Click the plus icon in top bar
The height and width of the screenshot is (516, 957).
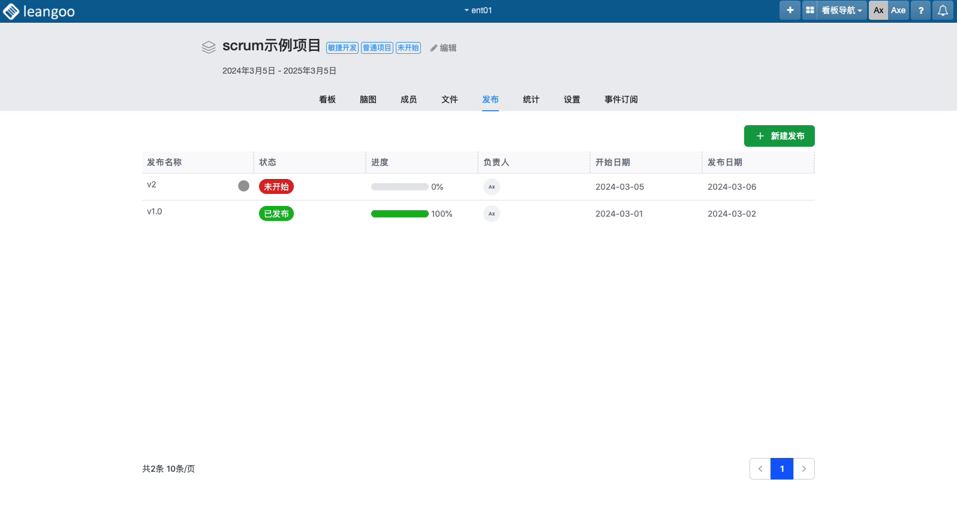(790, 10)
